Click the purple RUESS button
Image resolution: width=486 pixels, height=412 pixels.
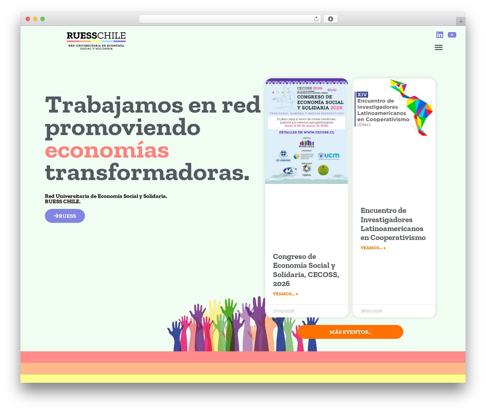65,216
